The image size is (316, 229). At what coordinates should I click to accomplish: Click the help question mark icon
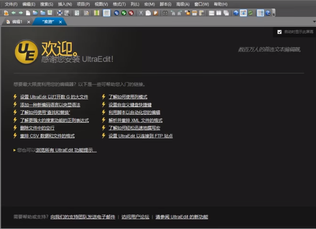[x=268, y=13]
